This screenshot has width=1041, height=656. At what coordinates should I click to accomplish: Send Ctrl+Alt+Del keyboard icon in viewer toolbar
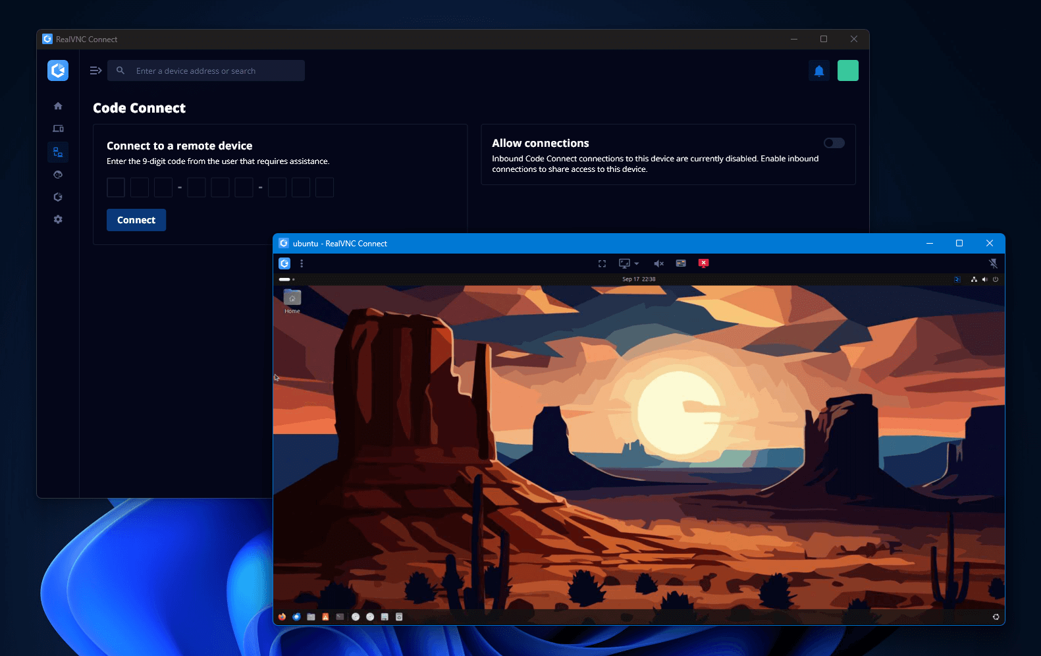click(681, 263)
